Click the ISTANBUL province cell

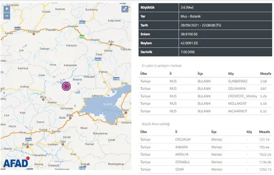coord(182,162)
